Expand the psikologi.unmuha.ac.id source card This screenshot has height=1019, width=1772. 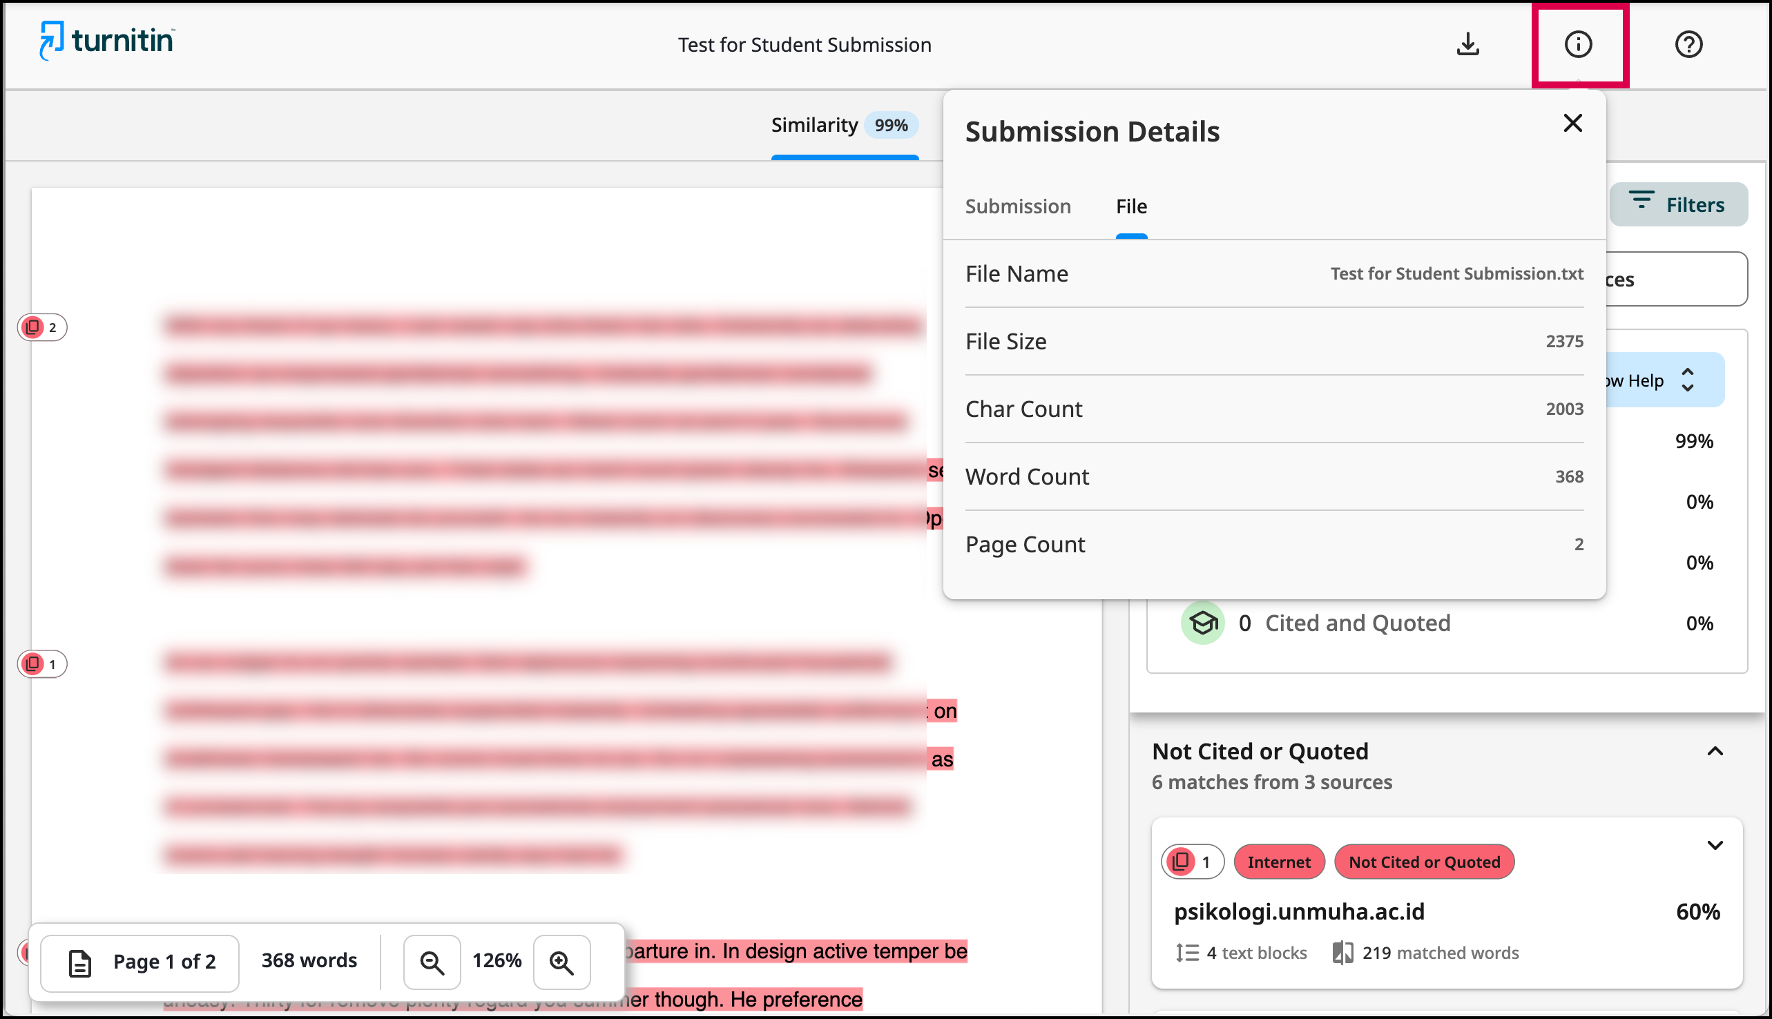1715,846
